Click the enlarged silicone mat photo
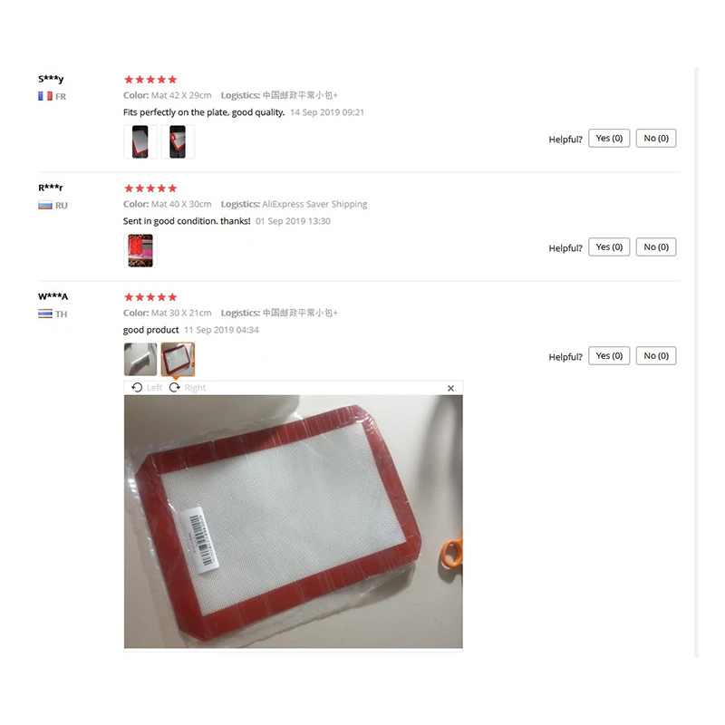The width and height of the screenshot is (725, 725). pyautogui.click(x=293, y=522)
